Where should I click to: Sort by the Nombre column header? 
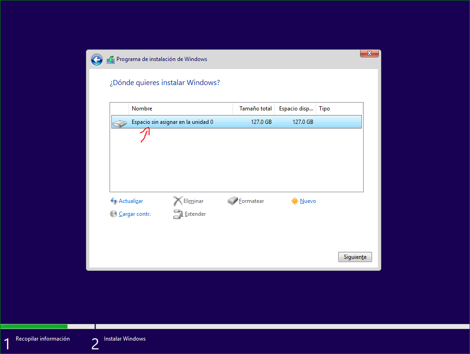click(180, 109)
